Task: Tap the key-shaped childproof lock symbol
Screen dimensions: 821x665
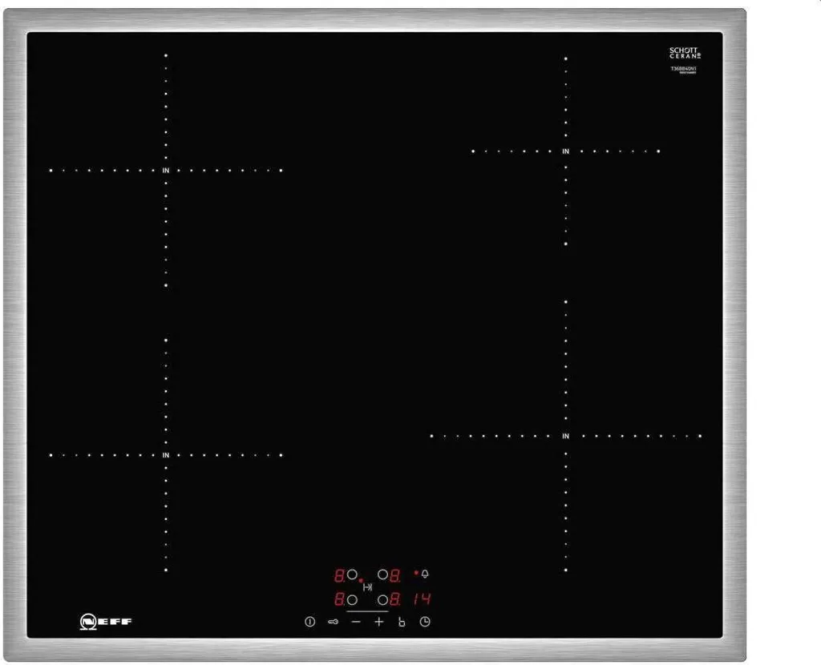Action: (333, 622)
